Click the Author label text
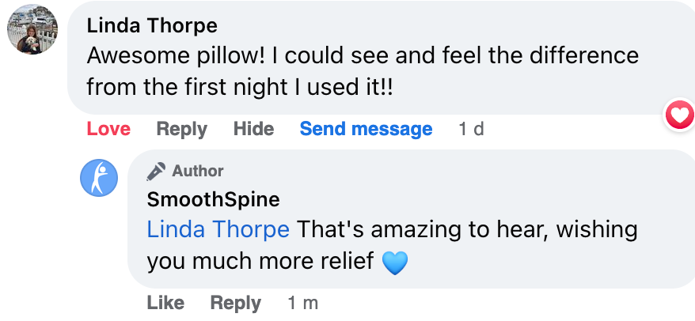The image size is (695, 321). tap(198, 171)
